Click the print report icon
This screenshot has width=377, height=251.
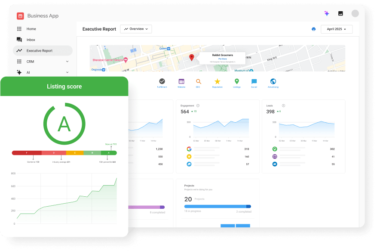313,28
